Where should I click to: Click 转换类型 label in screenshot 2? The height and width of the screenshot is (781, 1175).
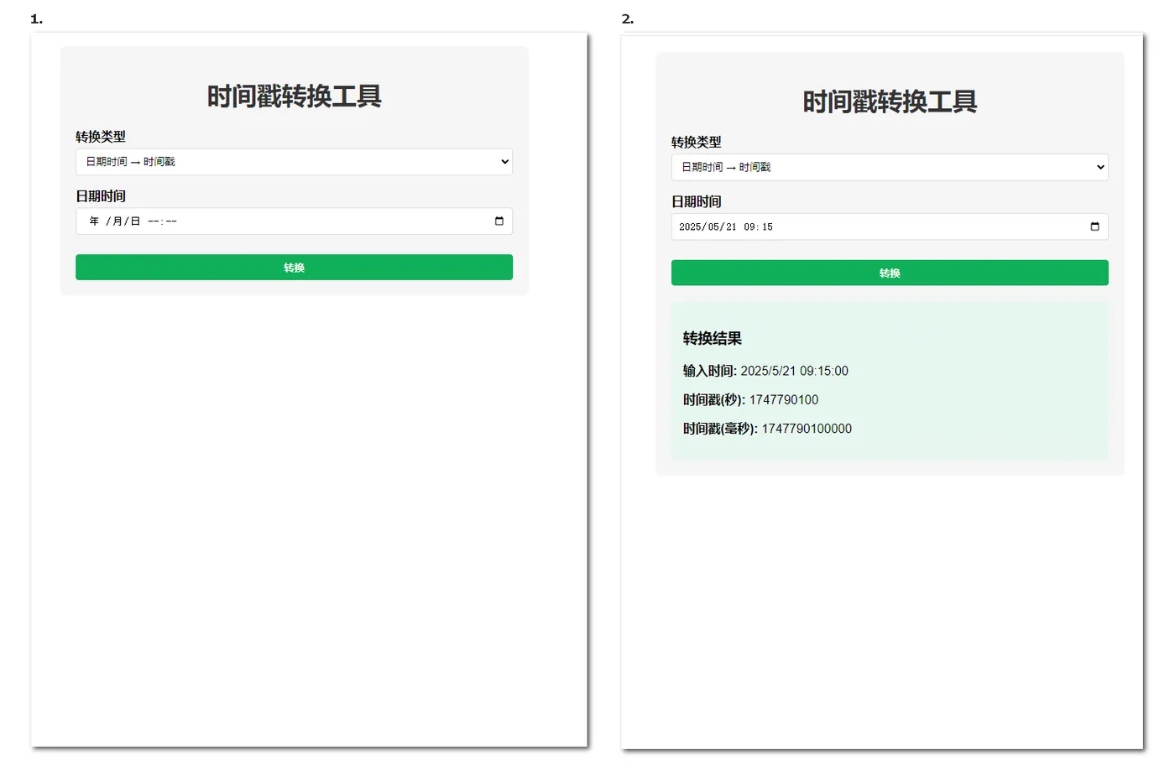[x=697, y=142]
